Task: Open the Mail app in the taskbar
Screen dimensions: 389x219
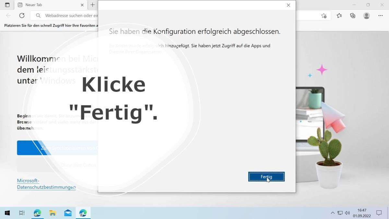Action: pos(68,213)
